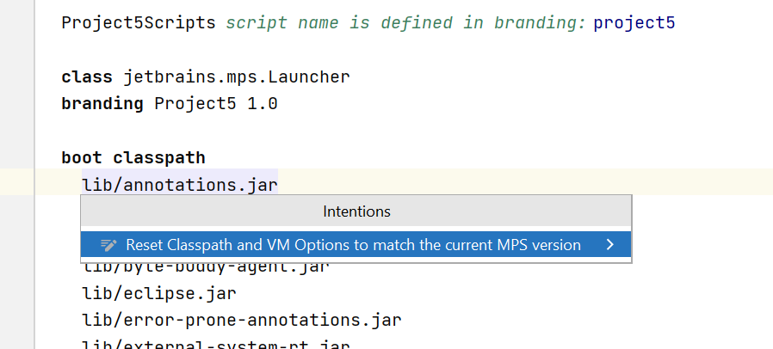The width and height of the screenshot is (773, 349).
Task: Select the lib/annotations.jar classpath entry
Action: point(179,183)
